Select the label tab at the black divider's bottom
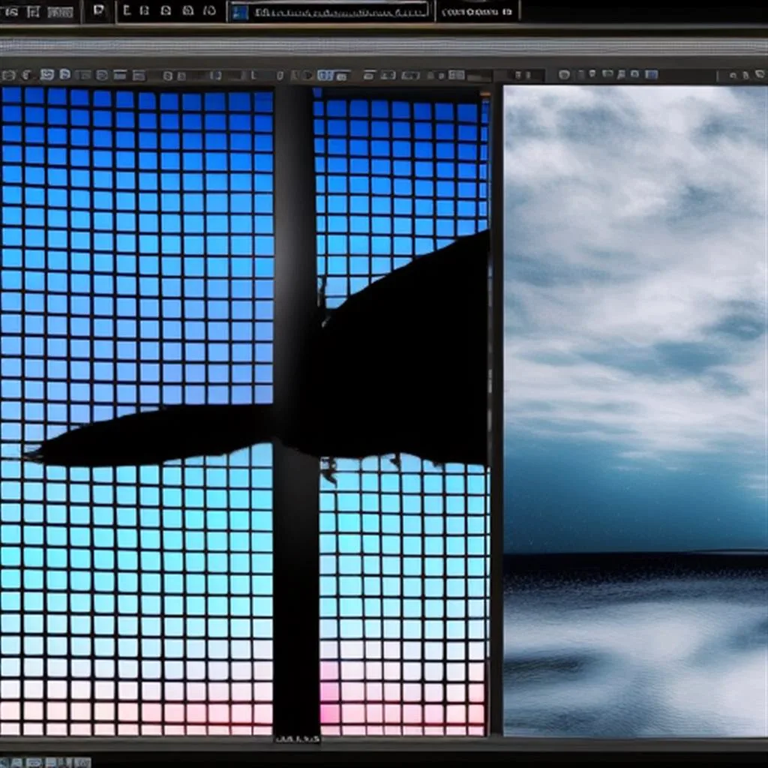Image resolution: width=768 pixels, height=768 pixels. tap(297, 739)
